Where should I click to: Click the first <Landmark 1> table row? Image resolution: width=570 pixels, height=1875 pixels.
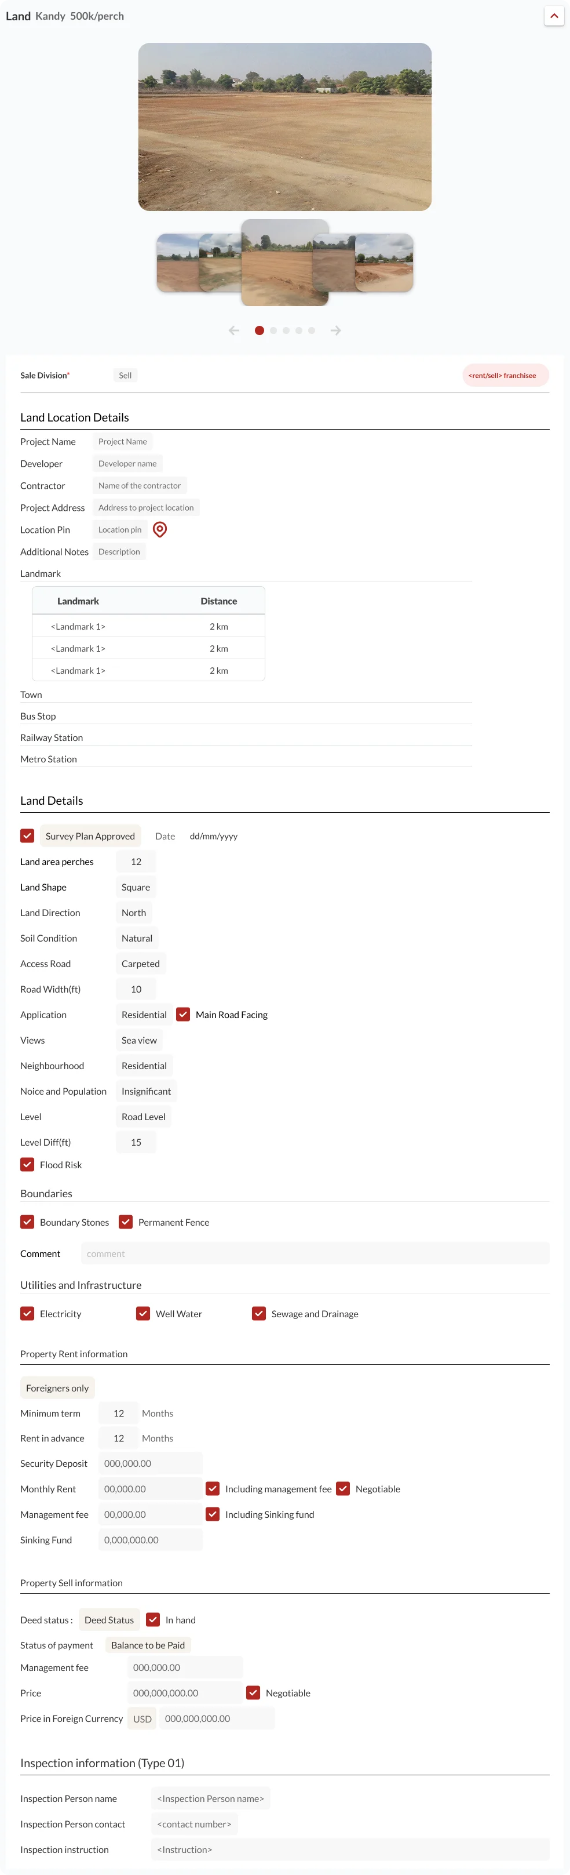148,627
